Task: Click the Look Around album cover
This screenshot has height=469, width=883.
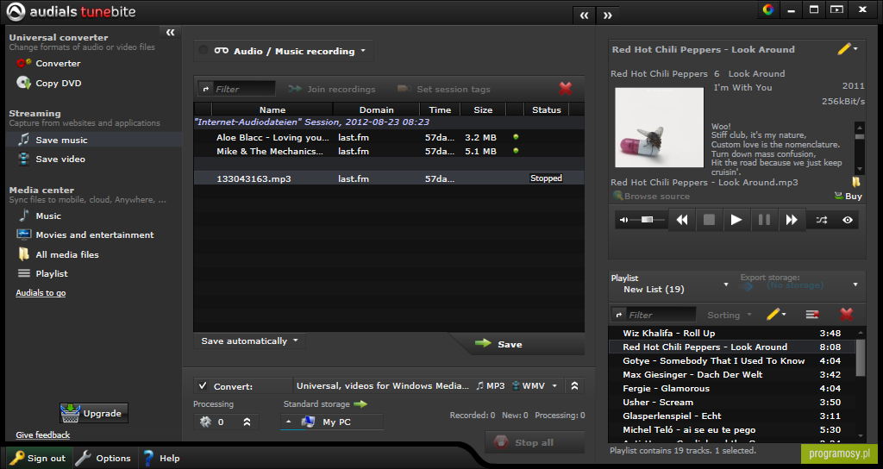Action: point(660,128)
